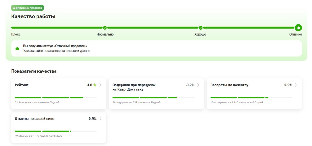Viewport: 312px width, 146px height.
Task: Click the 3.2% delay percentage value
Action: click(190, 85)
